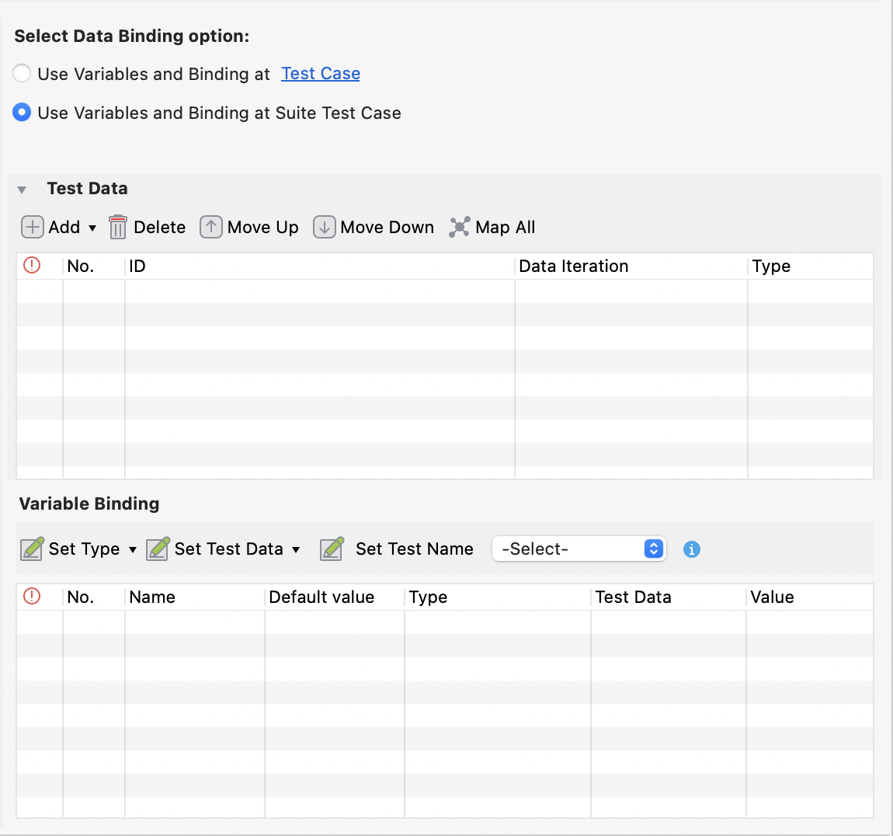
Task: Click the Move Up arrow icon
Action: 210,227
